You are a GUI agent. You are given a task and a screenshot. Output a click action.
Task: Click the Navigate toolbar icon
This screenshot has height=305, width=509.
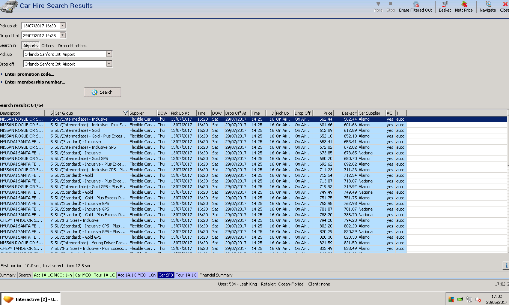[488, 4]
